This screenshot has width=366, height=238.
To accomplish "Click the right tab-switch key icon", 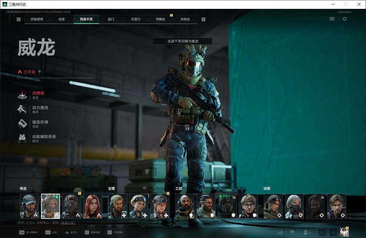I will (x=203, y=19).
